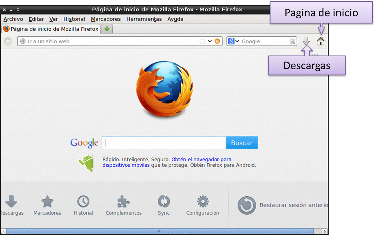This screenshot has height=235, width=375.
Task: Follow the Obtén el navegador para dispositivos móviles link
Action: [x=167, y=162]
